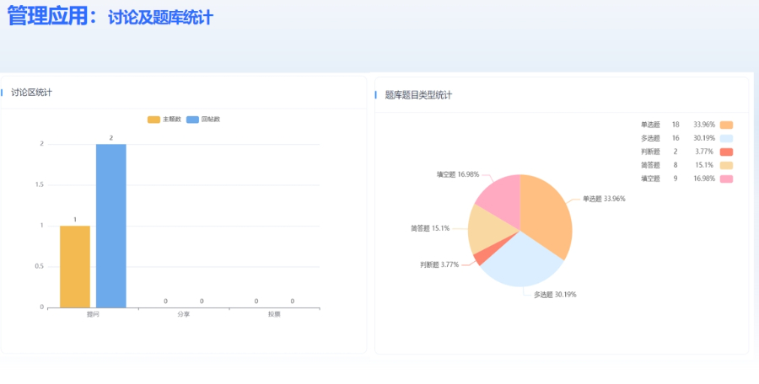Click the blue 回帖数 bar for 提问
Viewport: 759px width, 384px height.
point(111,226)
